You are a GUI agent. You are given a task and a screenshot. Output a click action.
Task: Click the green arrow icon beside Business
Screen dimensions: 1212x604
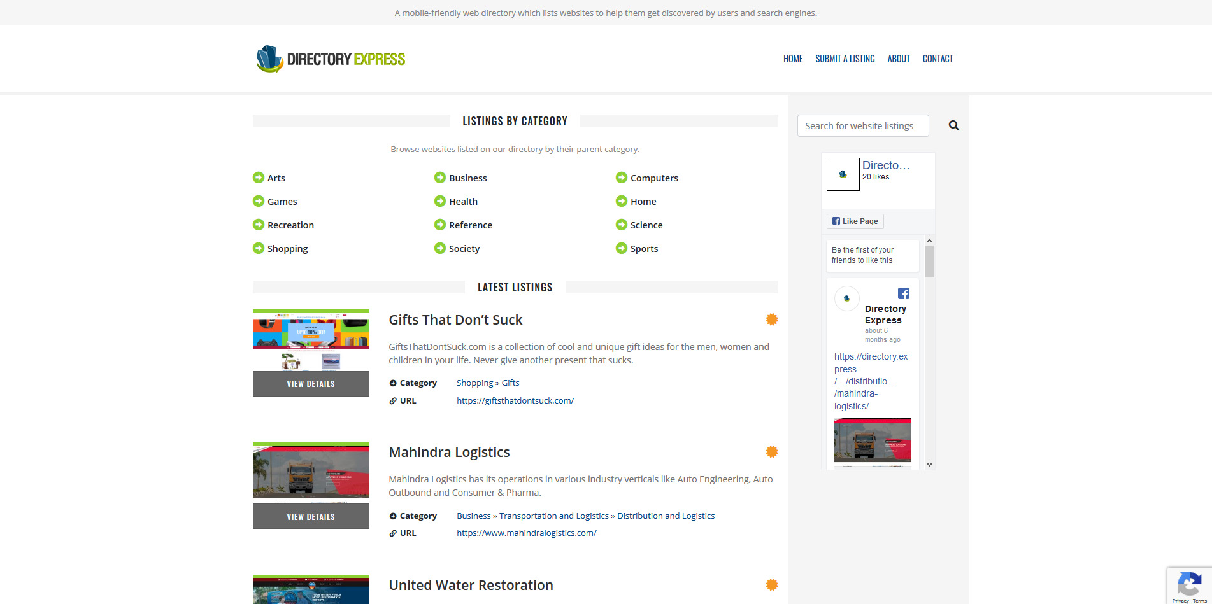(440, 178)
